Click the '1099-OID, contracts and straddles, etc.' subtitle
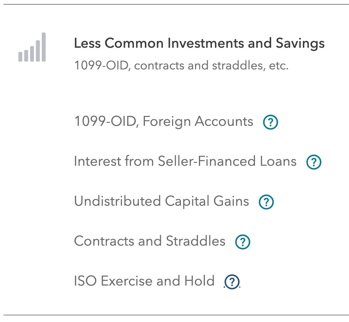Screen dimensions: 349x322 181,66
